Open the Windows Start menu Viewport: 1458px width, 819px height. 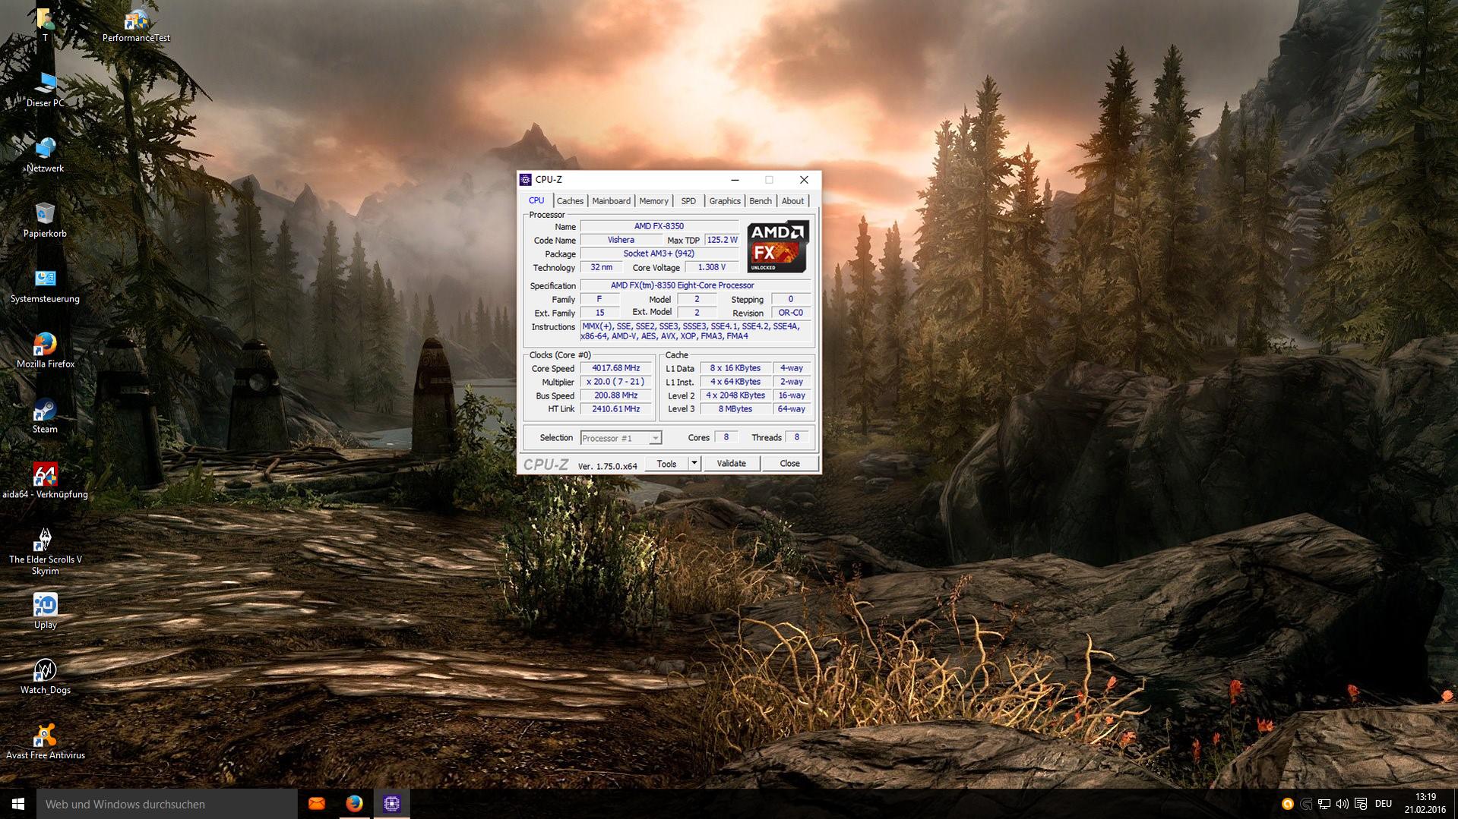click(x=18, y=804)
